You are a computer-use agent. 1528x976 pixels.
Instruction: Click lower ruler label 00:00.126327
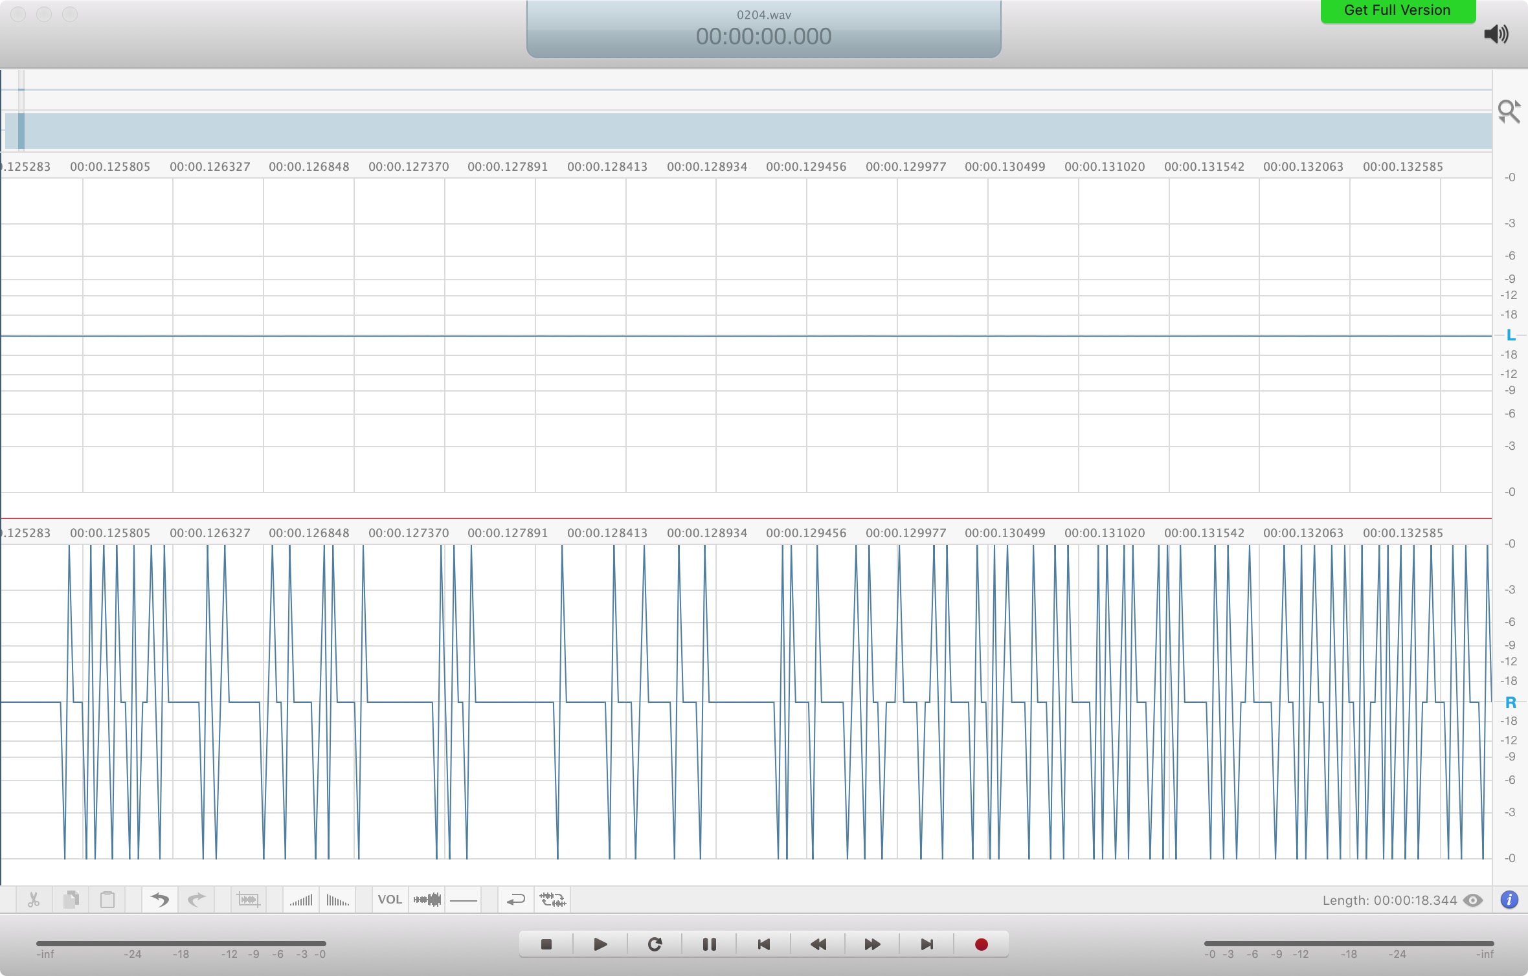pyautogui.click(x=210, y=533)
